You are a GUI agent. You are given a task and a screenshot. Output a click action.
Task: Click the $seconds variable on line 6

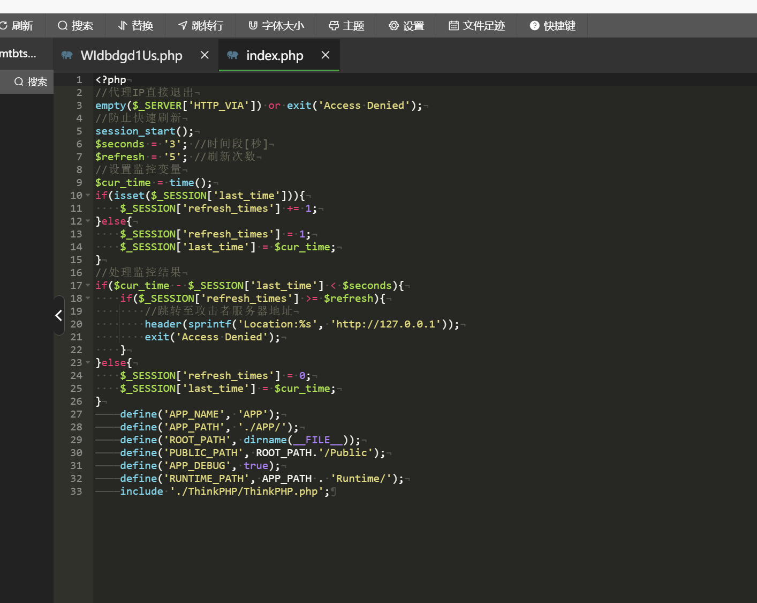(x=120, y=144)
